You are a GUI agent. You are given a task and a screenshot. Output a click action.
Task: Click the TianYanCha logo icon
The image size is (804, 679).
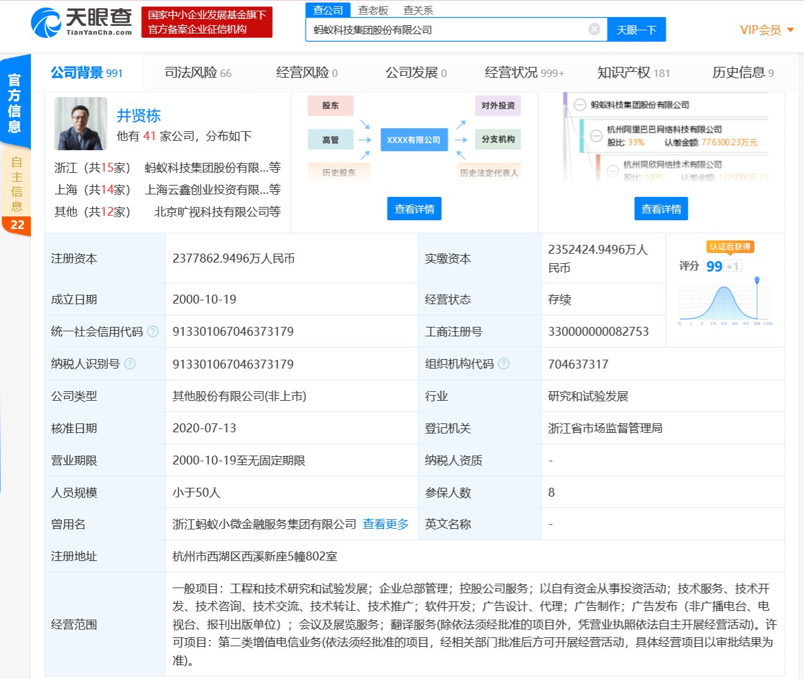point(46,23)
